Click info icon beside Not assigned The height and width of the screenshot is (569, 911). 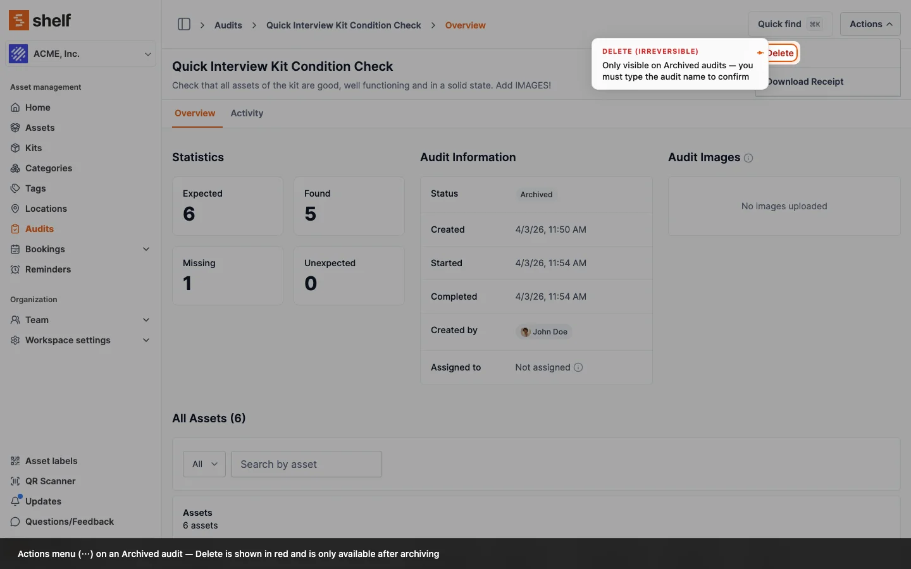(x=578, y=367)
